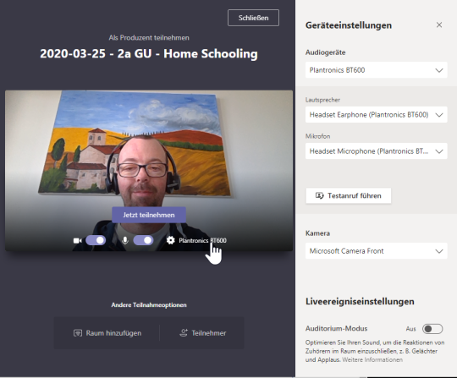Click the camera icon beside video toggle
The width and height of the screenshot is (457, 378).
pyautogui.click(x=77, y=240)
